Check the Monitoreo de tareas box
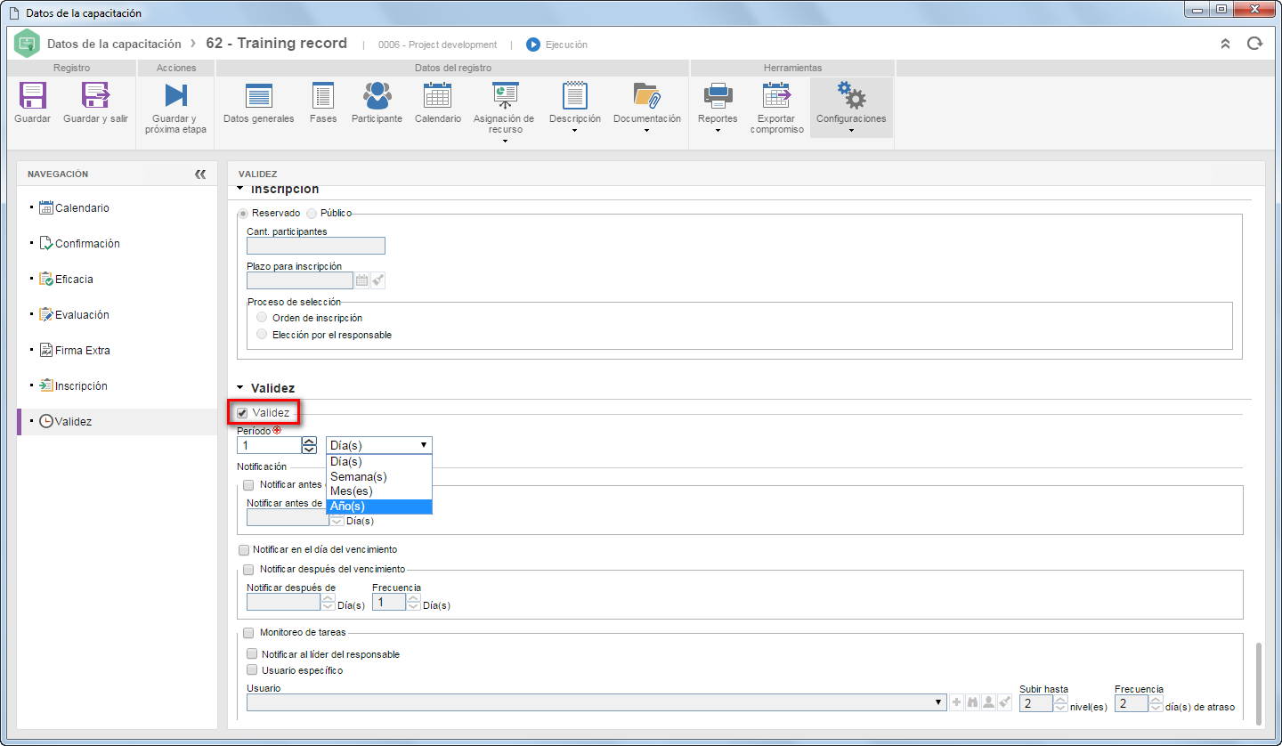 coord(249,633)
